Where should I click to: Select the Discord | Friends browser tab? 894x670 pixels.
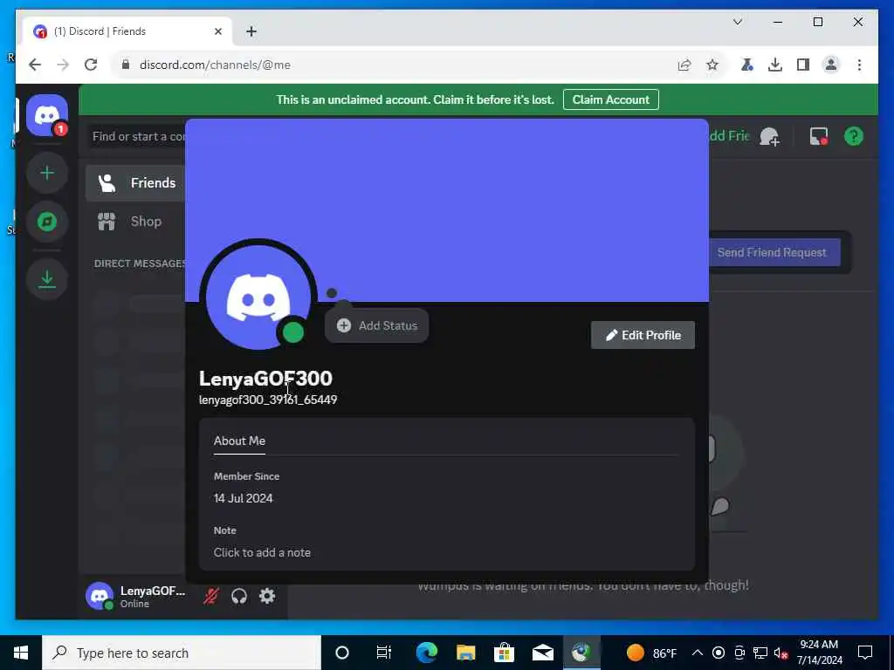tap(127, 31)
